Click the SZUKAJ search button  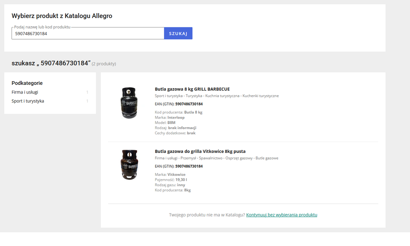pyautogui.click(x=179, y=34)
